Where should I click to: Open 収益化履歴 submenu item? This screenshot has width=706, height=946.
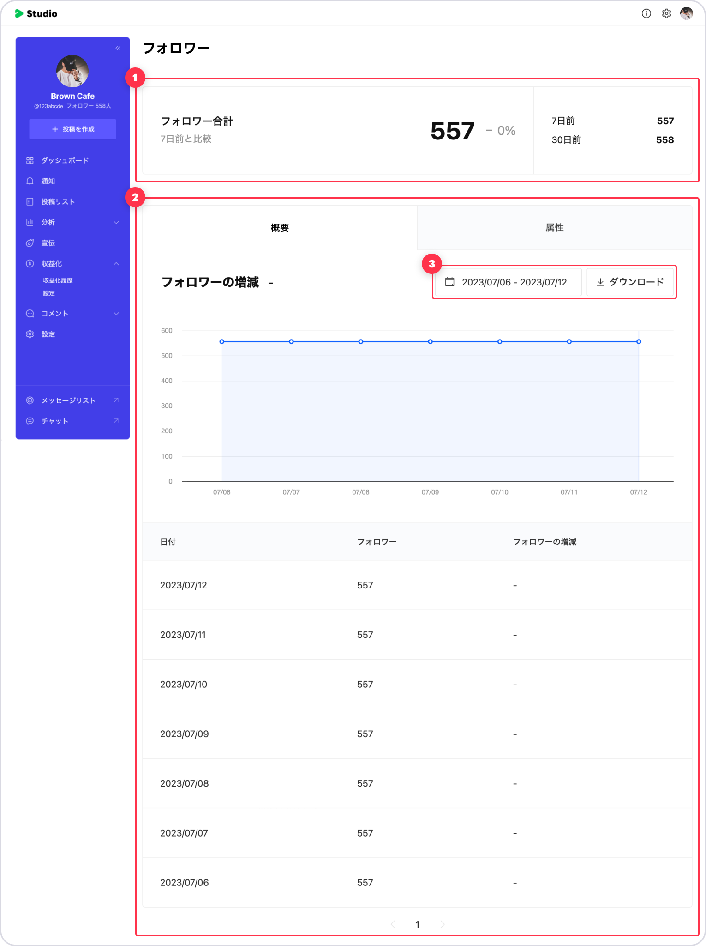coord(58,280)
